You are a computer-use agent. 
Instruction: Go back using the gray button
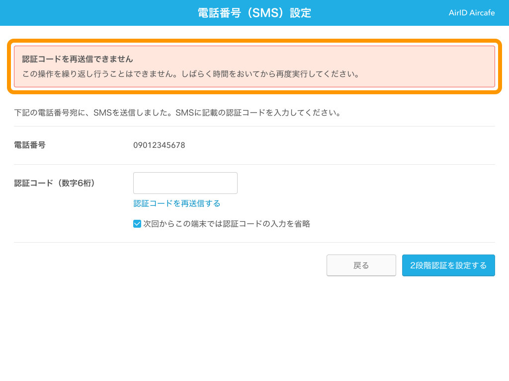click(361, 265)
